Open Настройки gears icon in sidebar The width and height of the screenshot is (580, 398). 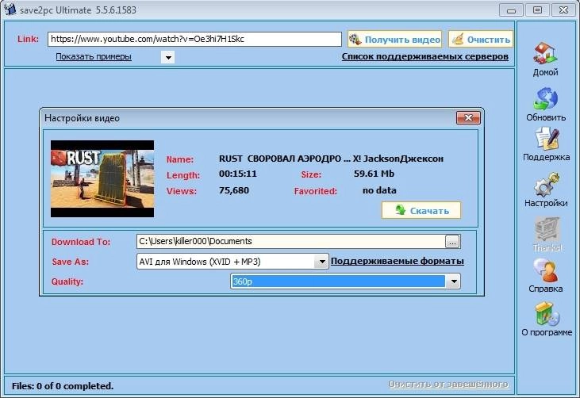click(546, 185)
